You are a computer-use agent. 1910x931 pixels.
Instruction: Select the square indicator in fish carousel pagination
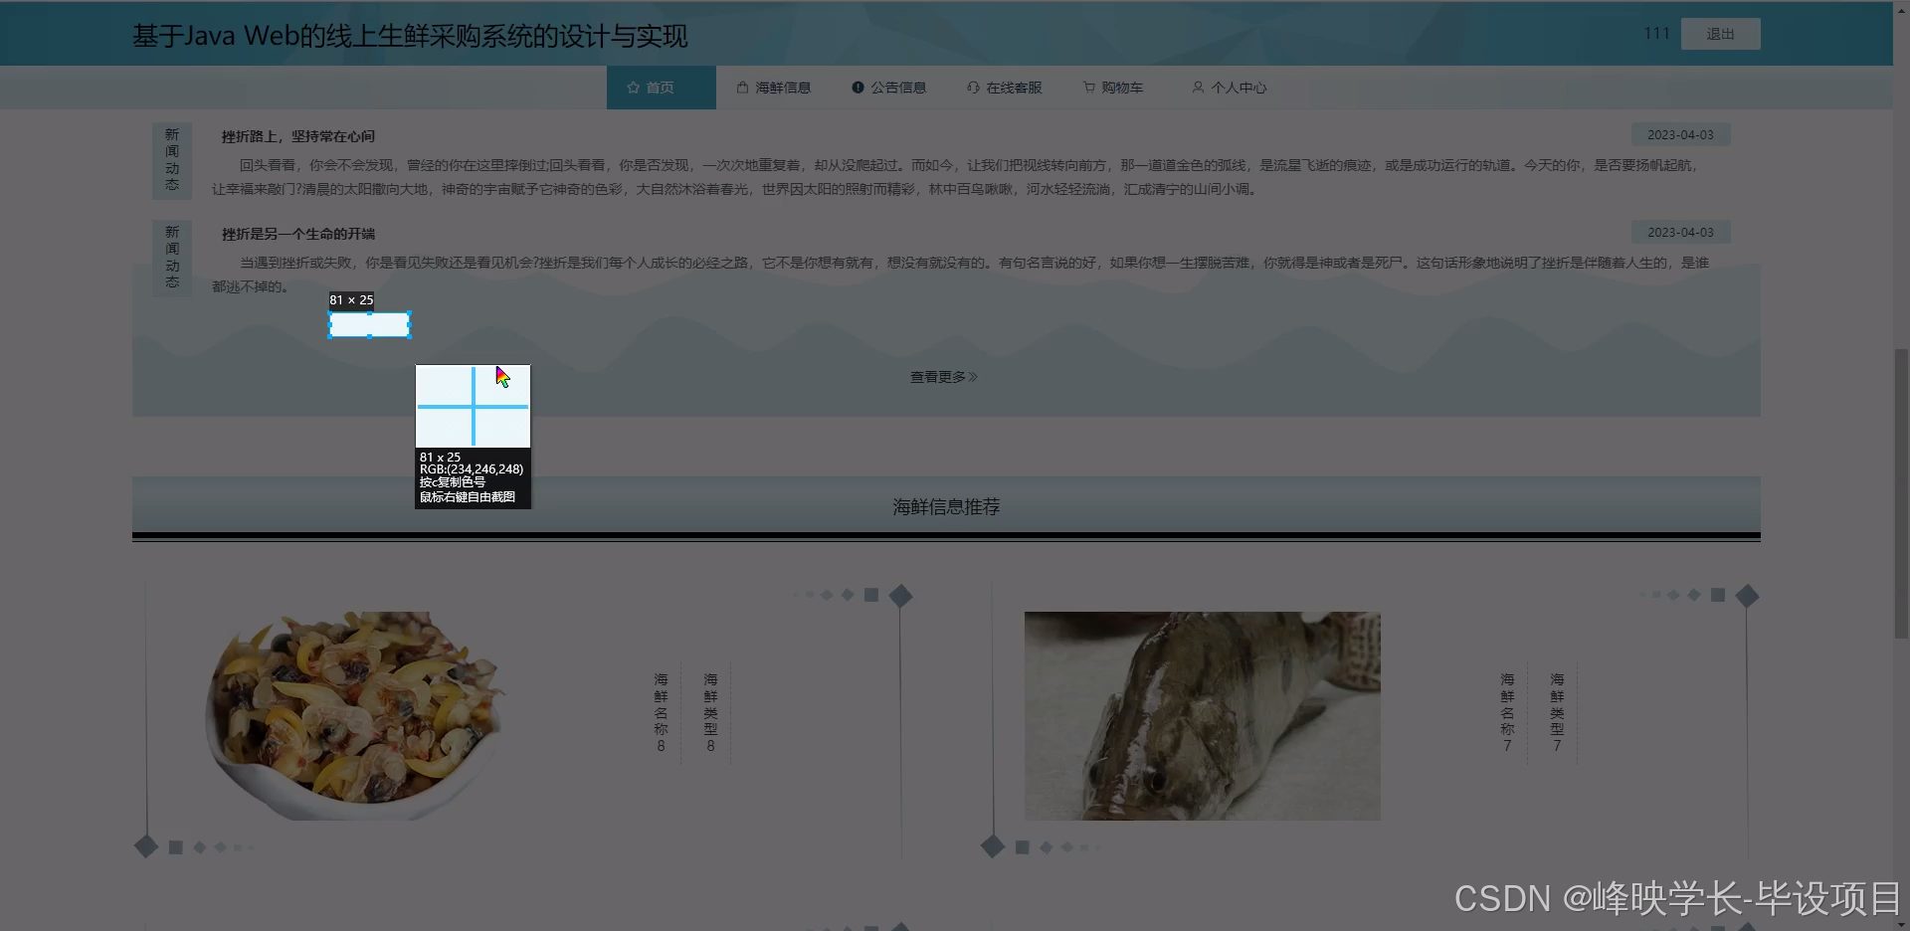coord(1717,595)
